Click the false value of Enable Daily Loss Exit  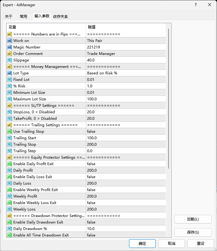coord(91,177)
